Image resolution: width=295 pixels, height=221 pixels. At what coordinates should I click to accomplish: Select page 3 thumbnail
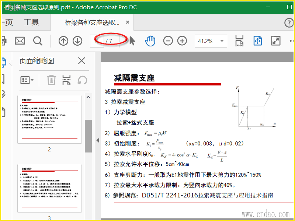(50, 188)
